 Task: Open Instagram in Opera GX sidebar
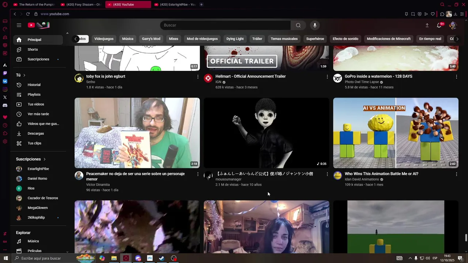(5, 89)
